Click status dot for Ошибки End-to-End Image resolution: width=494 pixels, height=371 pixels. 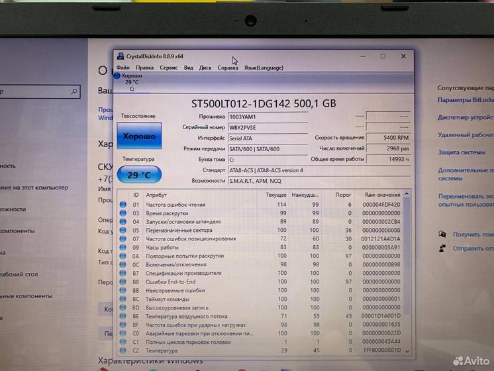(x=123, y=282)
